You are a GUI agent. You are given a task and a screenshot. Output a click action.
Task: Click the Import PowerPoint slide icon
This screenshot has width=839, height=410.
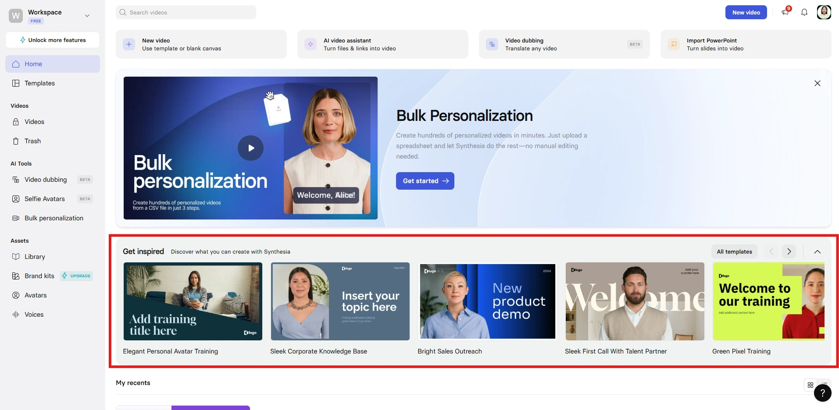click(674, 44)
